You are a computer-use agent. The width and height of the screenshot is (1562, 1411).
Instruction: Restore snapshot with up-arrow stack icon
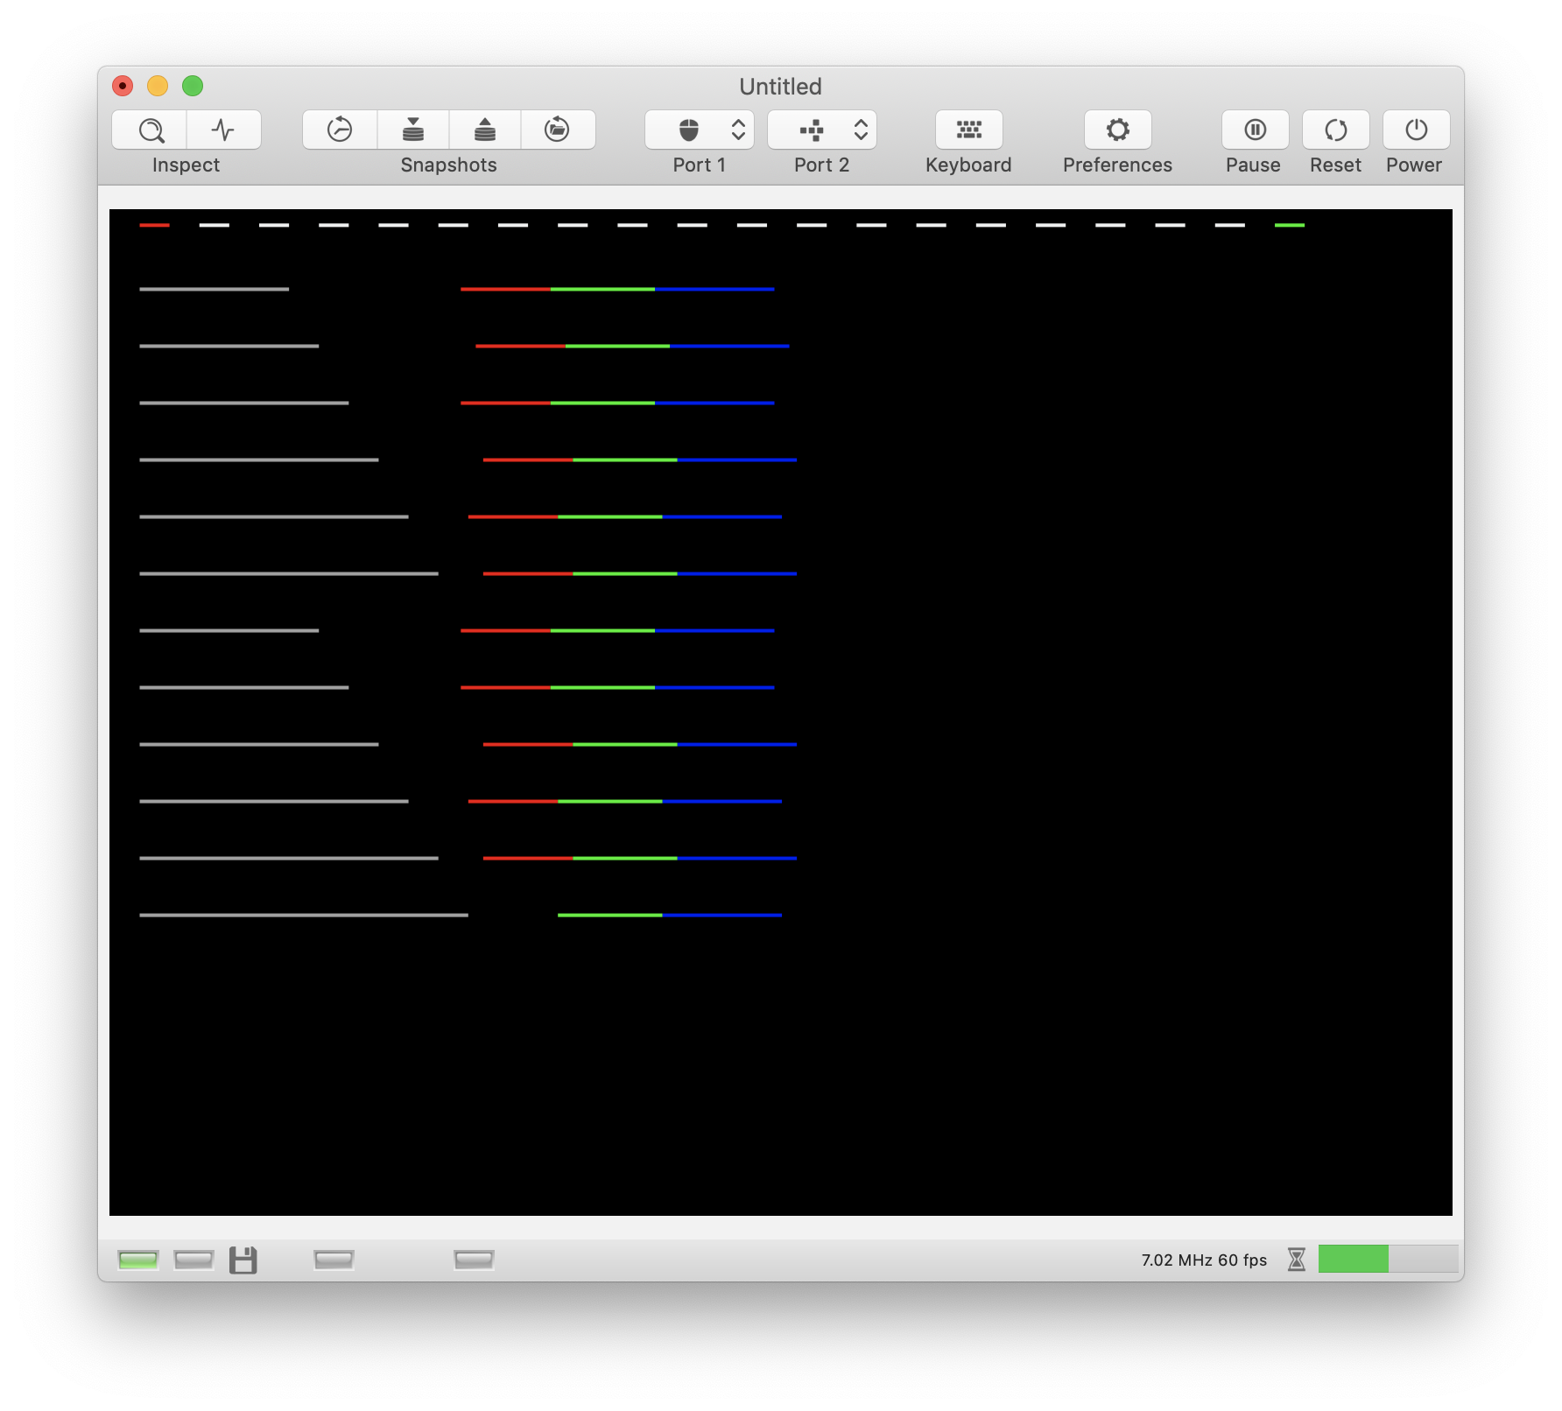click(485, 130)
